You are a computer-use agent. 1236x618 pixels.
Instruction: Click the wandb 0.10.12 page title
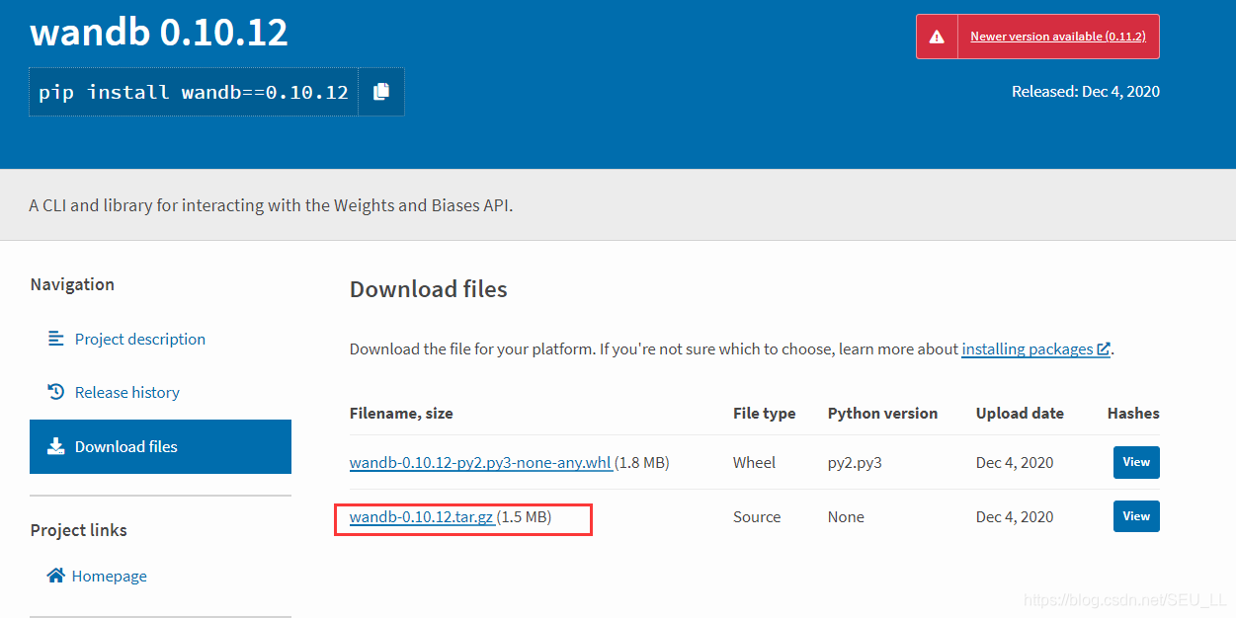pos(159,33)
